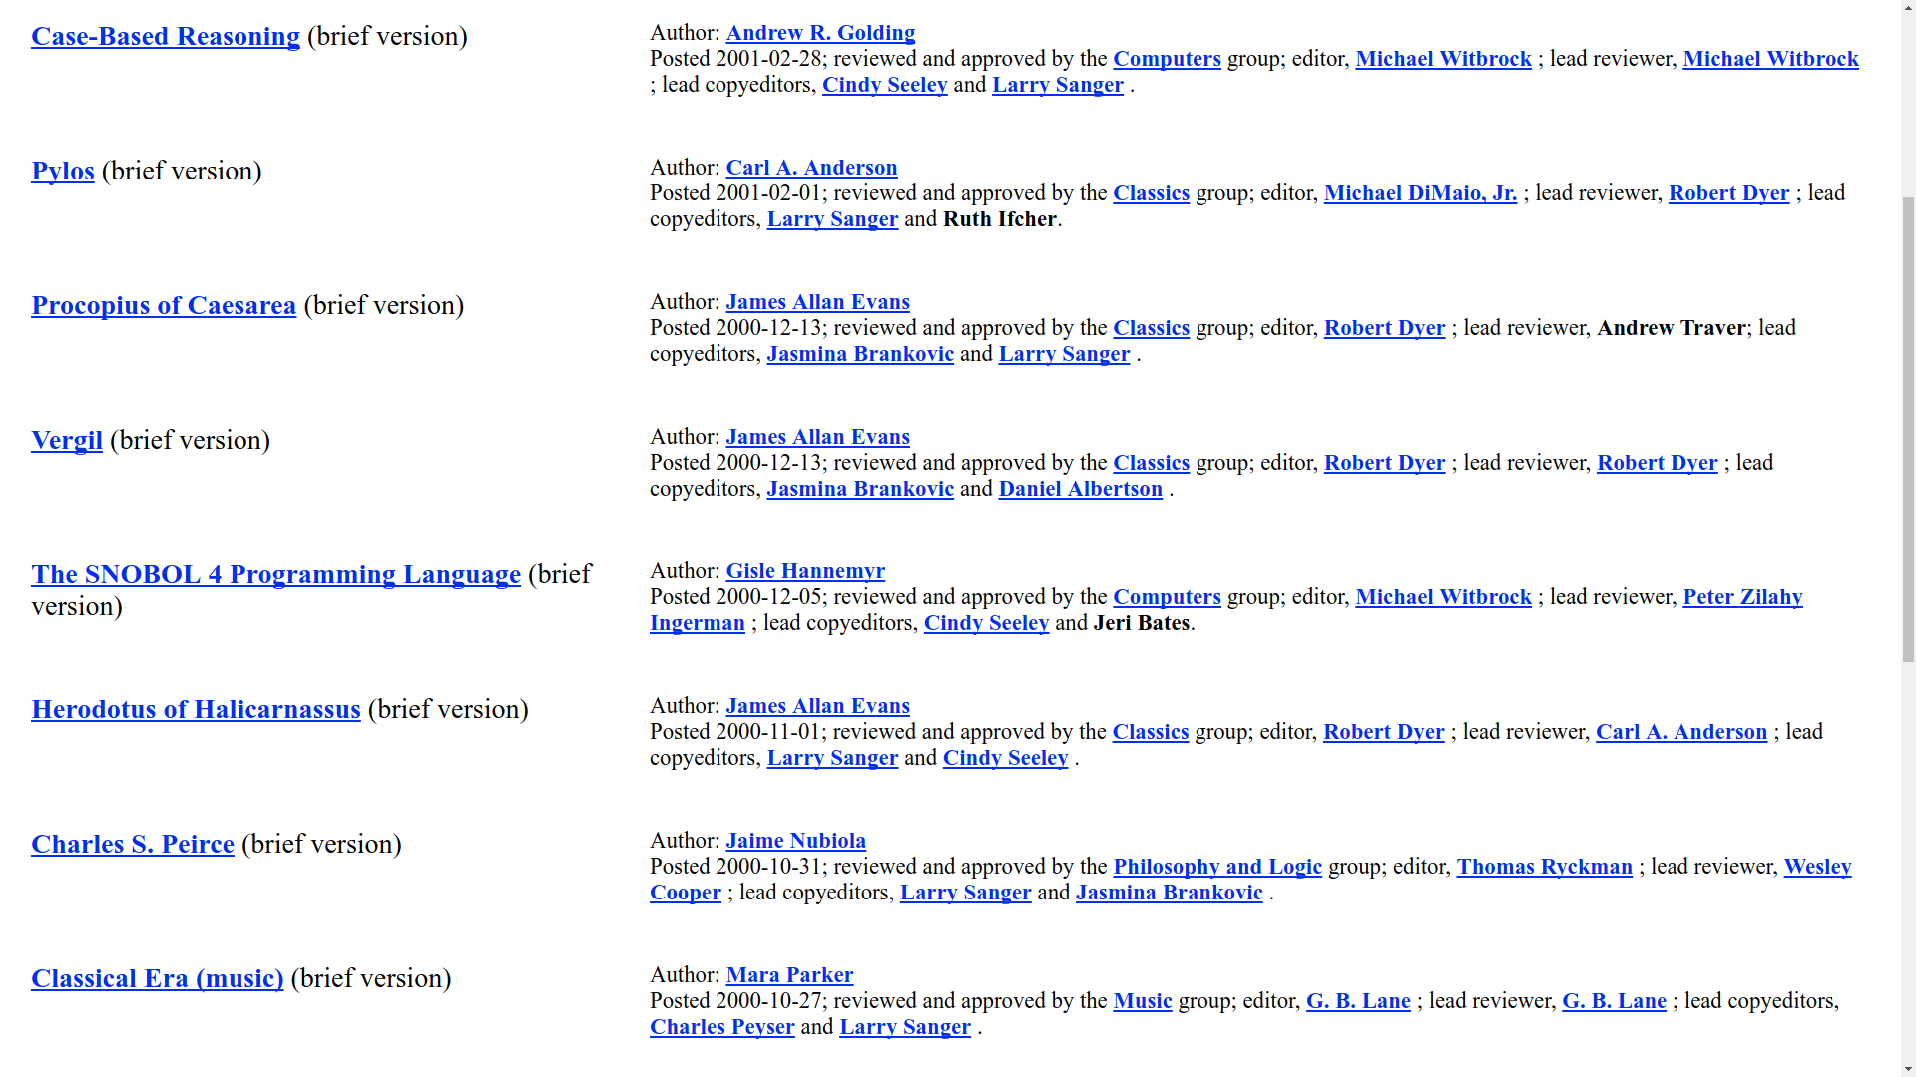Open the Vergil article link
Image resolution: width=1916 pixels, height=1077 pixels.
click(67, 440)
